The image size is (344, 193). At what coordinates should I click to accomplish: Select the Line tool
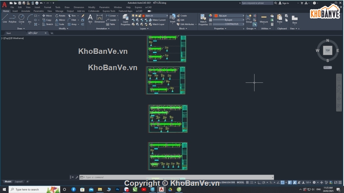[5, 18]
